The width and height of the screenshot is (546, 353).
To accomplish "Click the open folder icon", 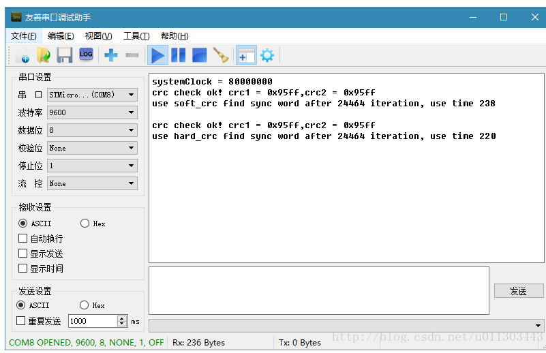I will (x=44, y=55).
